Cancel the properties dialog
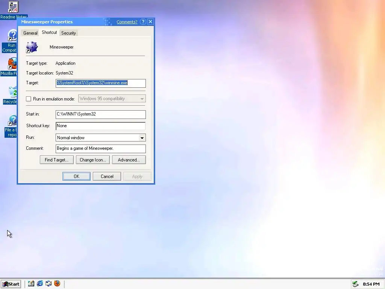This screenshot has width=385, height=289. pyautogui.click(x=107, y=176)
